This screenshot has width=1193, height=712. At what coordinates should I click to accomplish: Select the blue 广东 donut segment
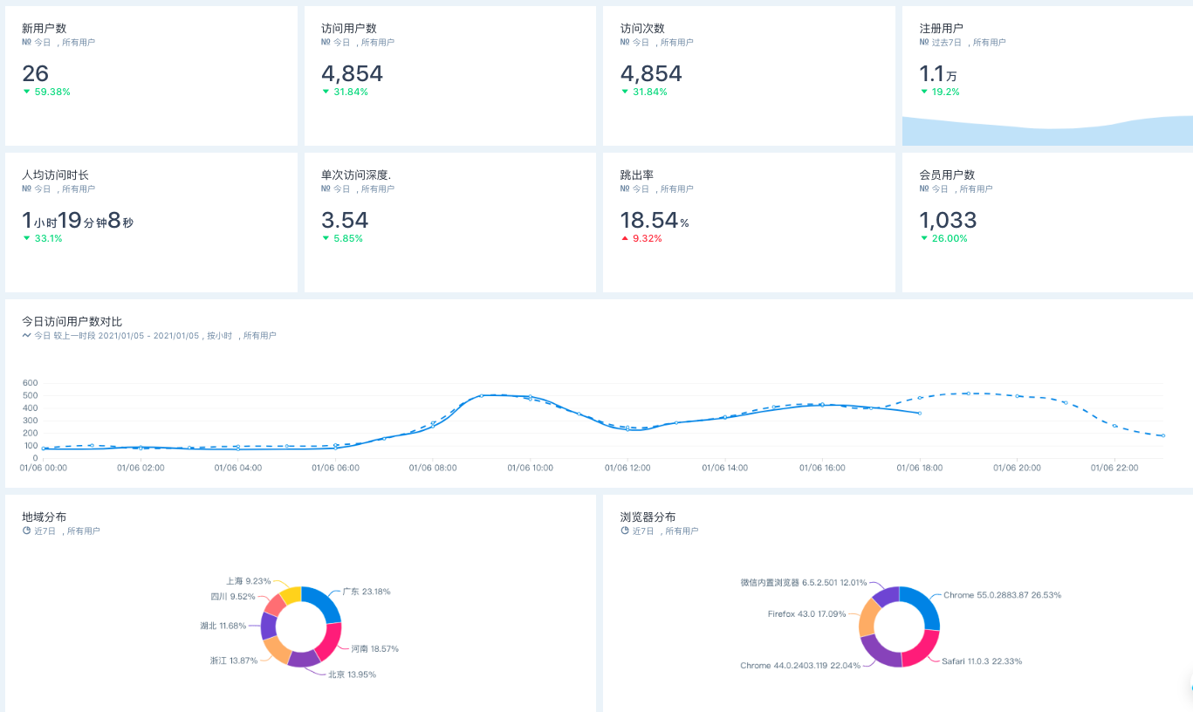click(325, 603)
